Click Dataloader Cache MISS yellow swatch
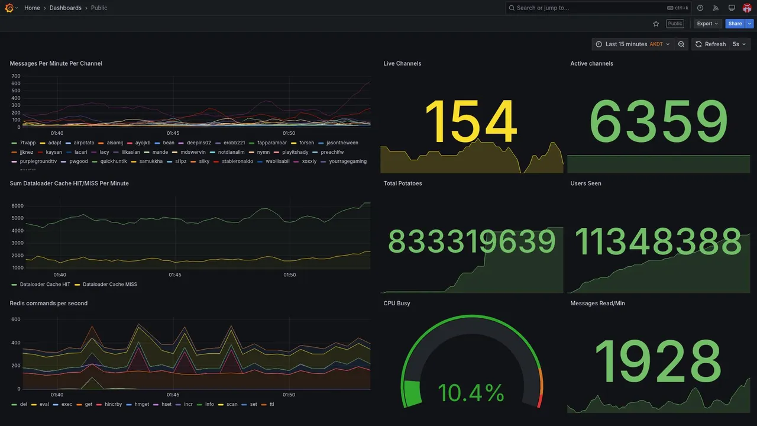This screenshot has height=426, width=757. tap(77, 285)
